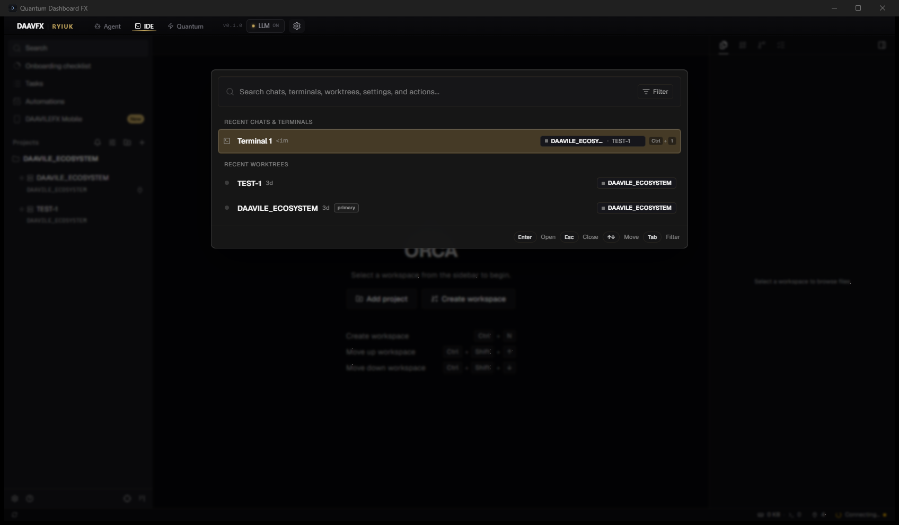This screenshot has height=525, width=899.
Task: Click the magnifier icon in search box
Action: (x=230, y=92)
